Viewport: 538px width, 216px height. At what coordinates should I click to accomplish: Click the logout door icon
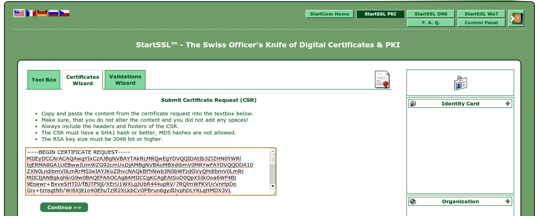tap(516, 18)
